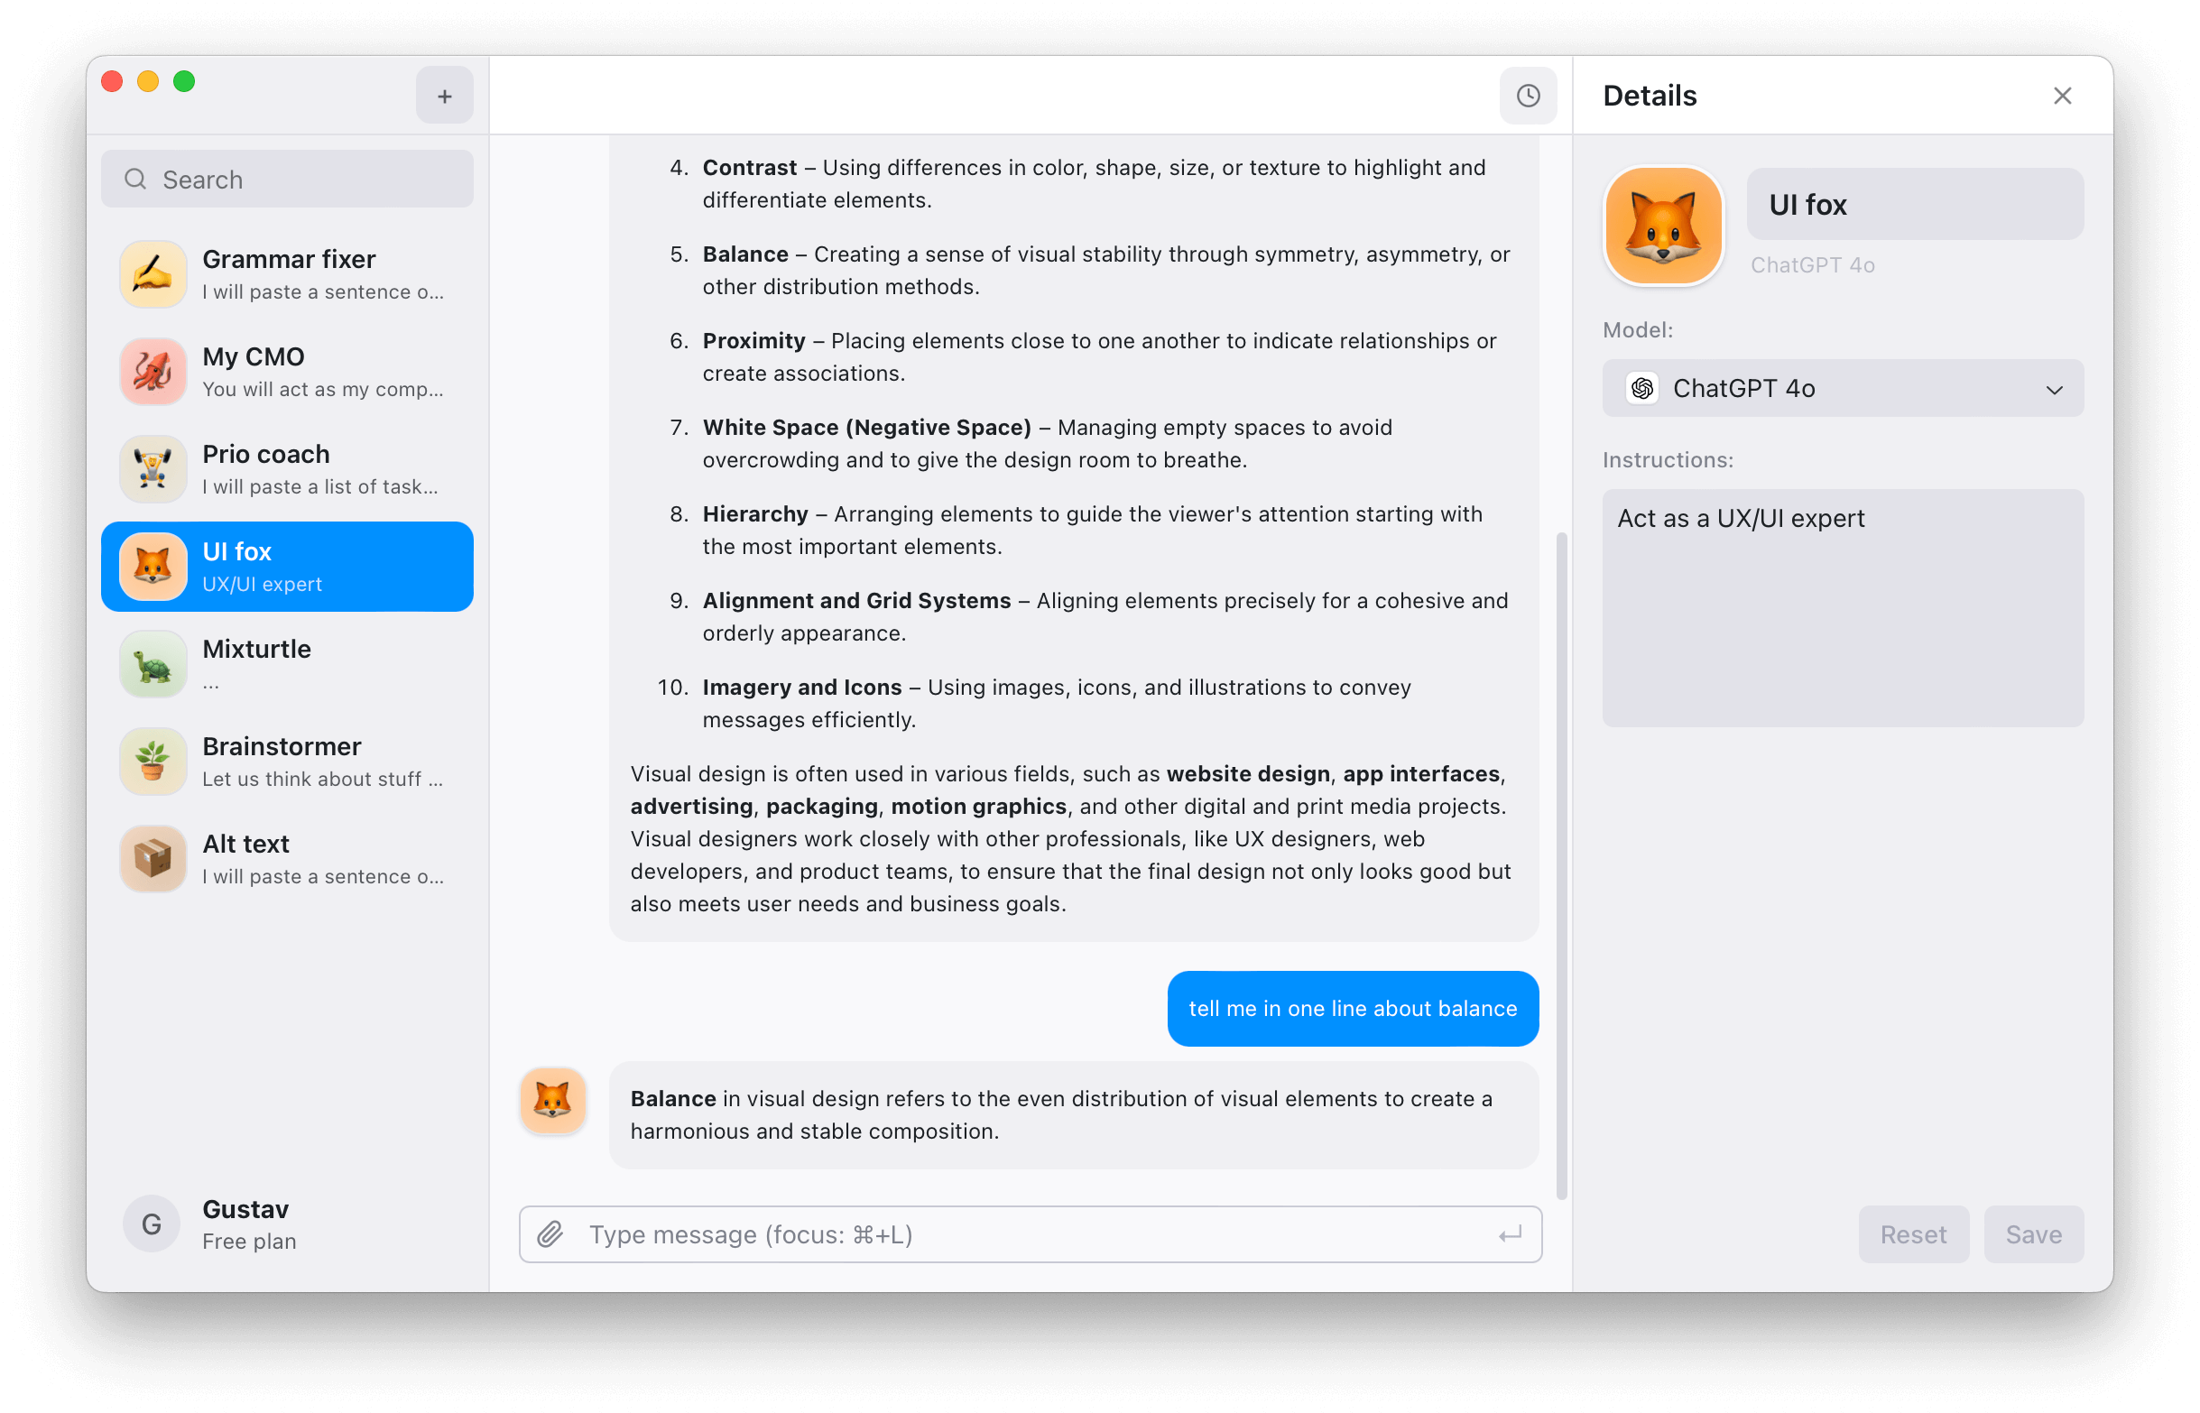Click the Type message input field
Image resolution: width=2200 pixels, height=1413 pixels.
coord(1031,1233)
